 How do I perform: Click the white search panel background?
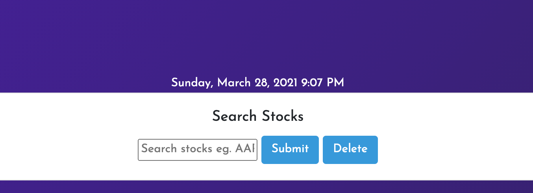point(433,137)
